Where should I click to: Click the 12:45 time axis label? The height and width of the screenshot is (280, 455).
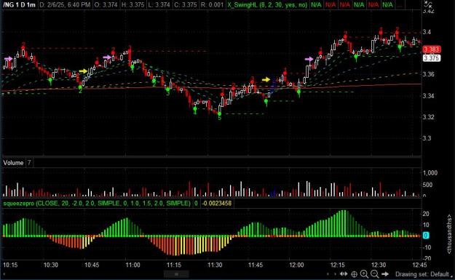pos(419,265)
